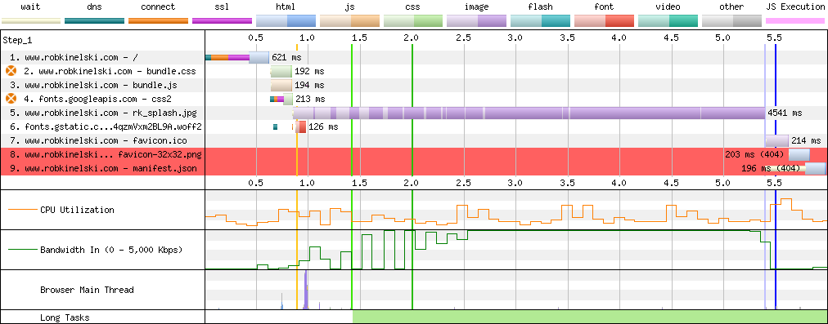The image size is (828, 324).
Task: Click the Long Tasks label
Action: tap(65, 317)
